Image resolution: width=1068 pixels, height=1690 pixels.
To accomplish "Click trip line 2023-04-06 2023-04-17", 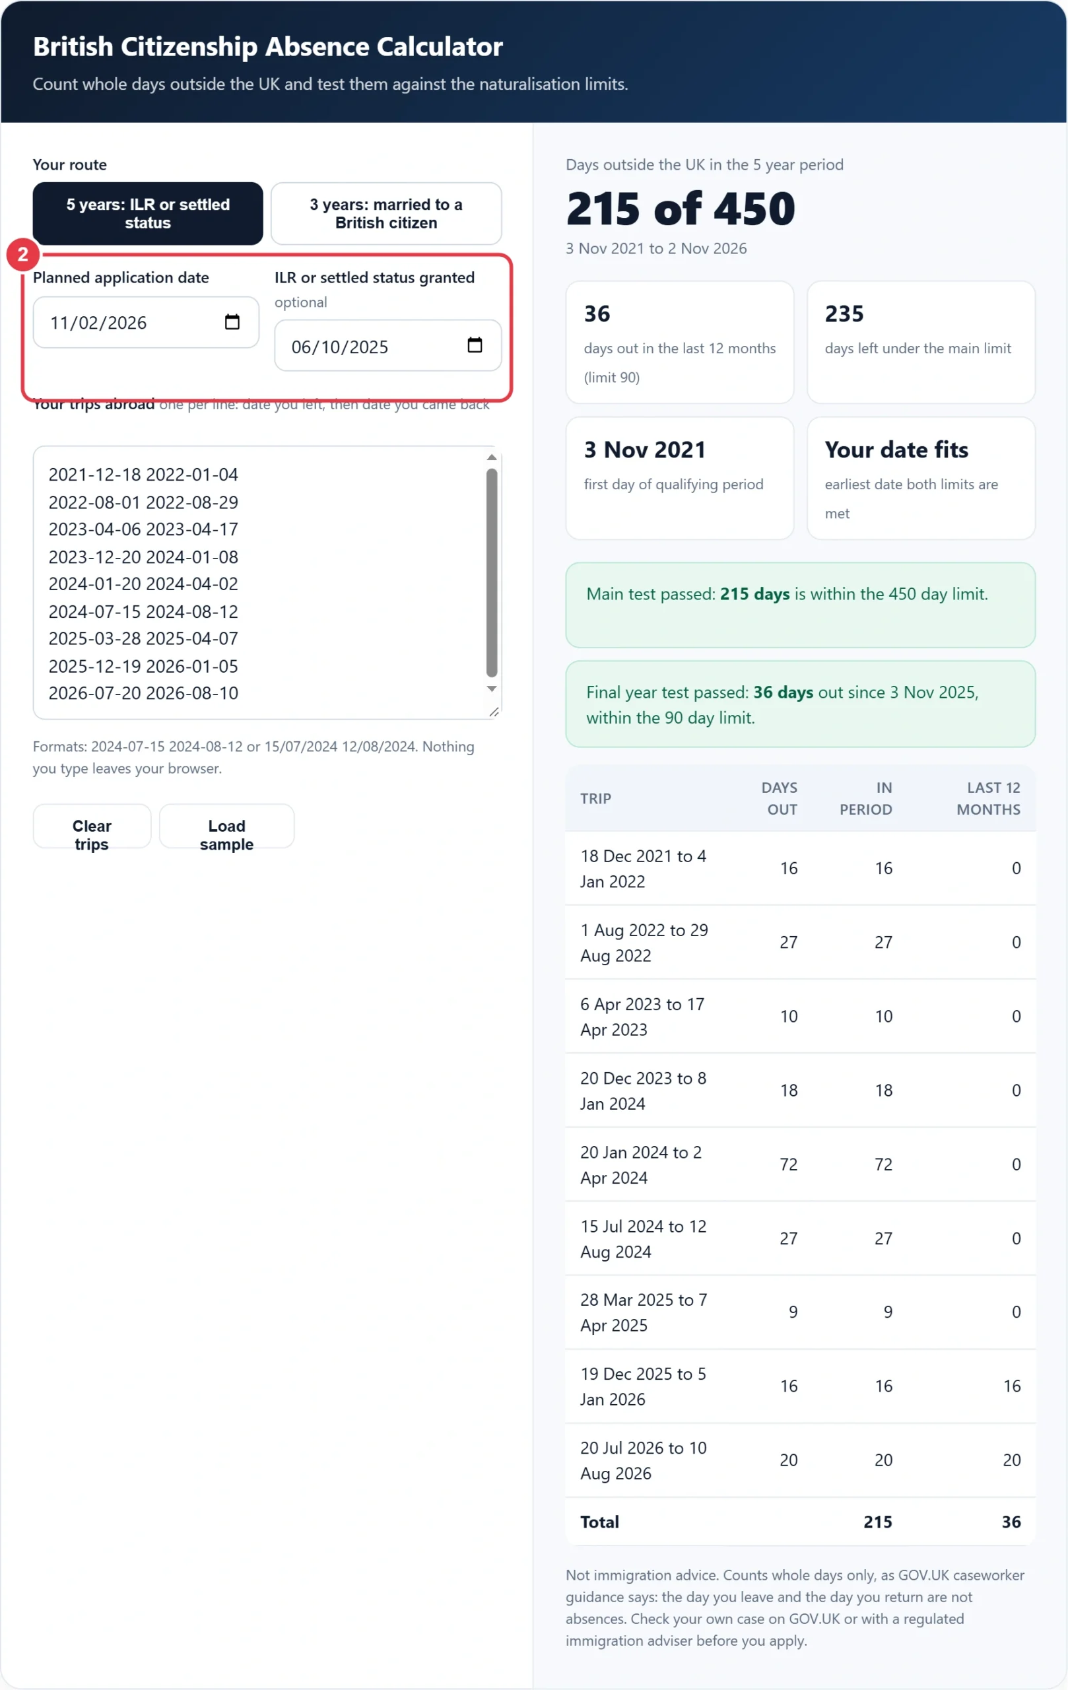I will pos(143,529).
